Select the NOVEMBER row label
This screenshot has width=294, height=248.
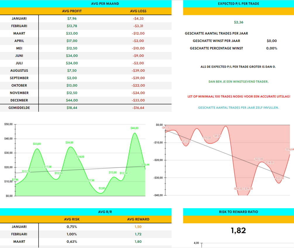click(x=19, y=93)
